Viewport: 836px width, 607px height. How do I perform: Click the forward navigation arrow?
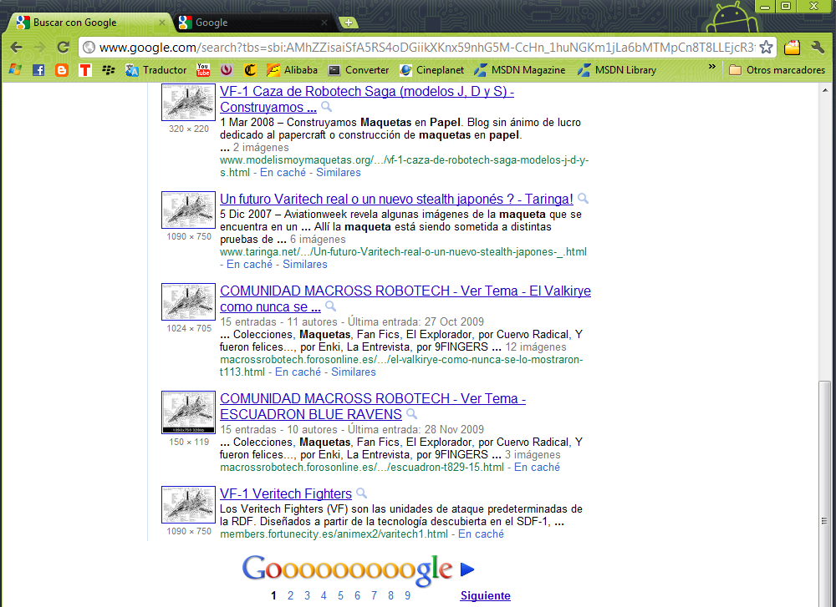coord(39,48)
